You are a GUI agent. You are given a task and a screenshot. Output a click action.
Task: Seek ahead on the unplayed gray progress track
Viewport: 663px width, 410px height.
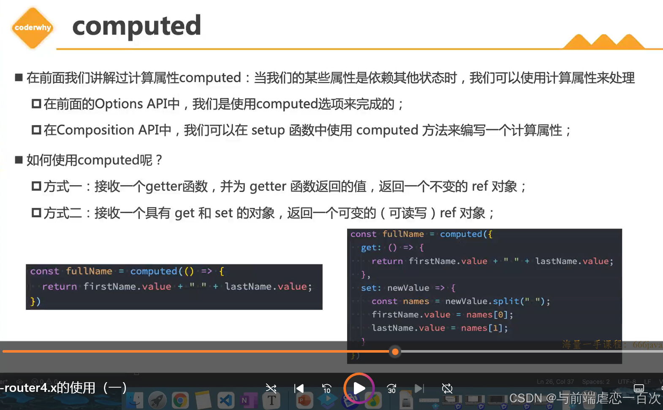pos(531,351)
